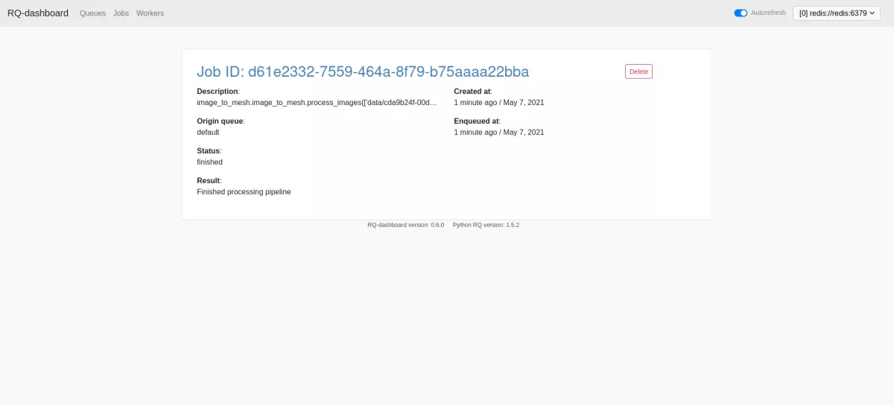Select the 'default' origin queue value

coord(208,132)
